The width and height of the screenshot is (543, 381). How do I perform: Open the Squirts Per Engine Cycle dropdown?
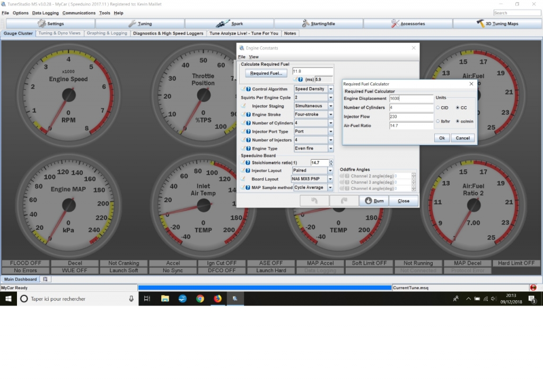point(331,98)
